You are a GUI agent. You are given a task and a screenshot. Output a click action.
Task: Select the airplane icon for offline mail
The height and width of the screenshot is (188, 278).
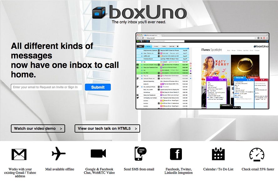click(x=59, y=153)
